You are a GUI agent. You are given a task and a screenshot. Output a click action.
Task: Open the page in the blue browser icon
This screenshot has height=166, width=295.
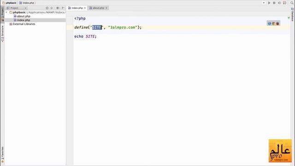269,24
